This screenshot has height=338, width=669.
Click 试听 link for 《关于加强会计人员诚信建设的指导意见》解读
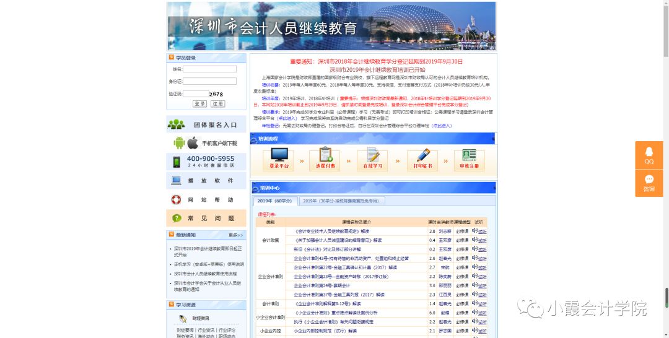(483, 240)
